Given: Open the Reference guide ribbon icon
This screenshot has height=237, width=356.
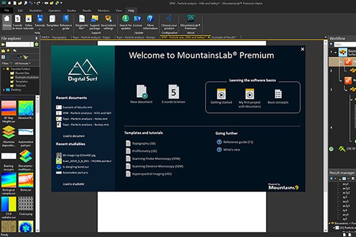Looking at the screenshot, I should [66, 22].
